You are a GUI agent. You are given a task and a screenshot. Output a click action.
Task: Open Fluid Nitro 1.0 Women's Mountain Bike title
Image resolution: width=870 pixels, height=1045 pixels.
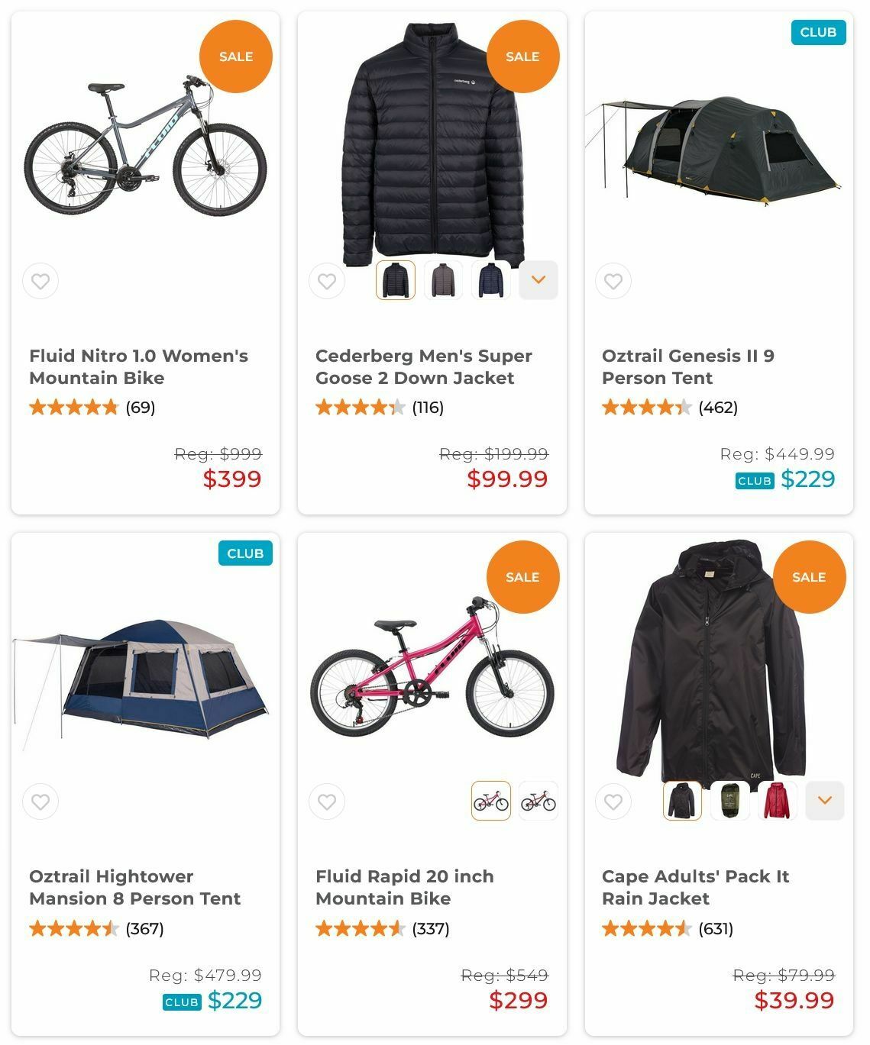click(138, 366)
